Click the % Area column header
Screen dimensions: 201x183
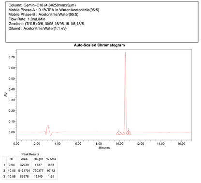(51, 159)
